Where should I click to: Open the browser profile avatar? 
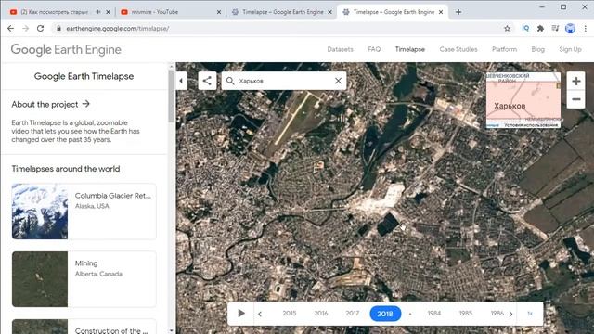pos(570,29)
